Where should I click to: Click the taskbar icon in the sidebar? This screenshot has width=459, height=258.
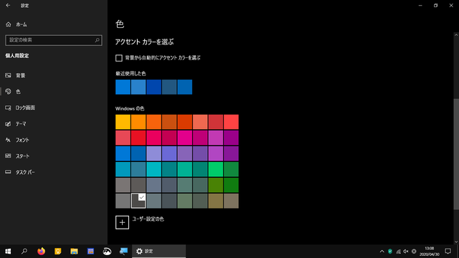tap(8, 172)
